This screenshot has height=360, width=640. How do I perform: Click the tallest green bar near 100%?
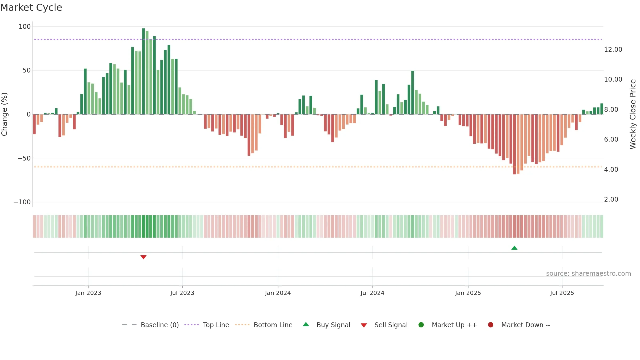click(x=143, y=71)
